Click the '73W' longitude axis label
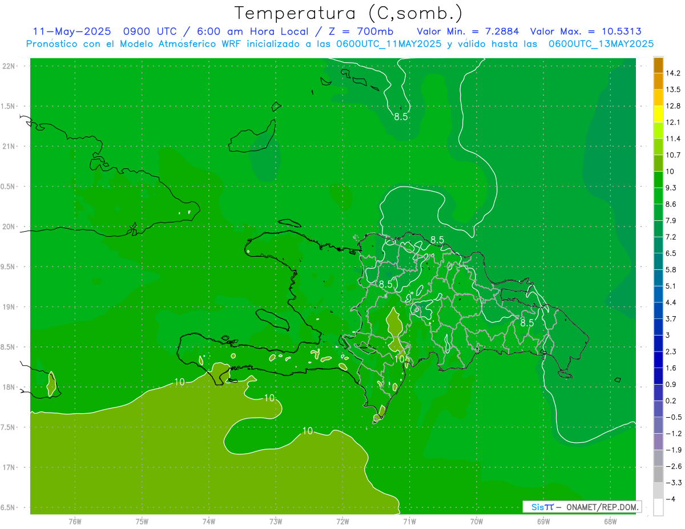The image size is (685, 529). tap(276, 522)
